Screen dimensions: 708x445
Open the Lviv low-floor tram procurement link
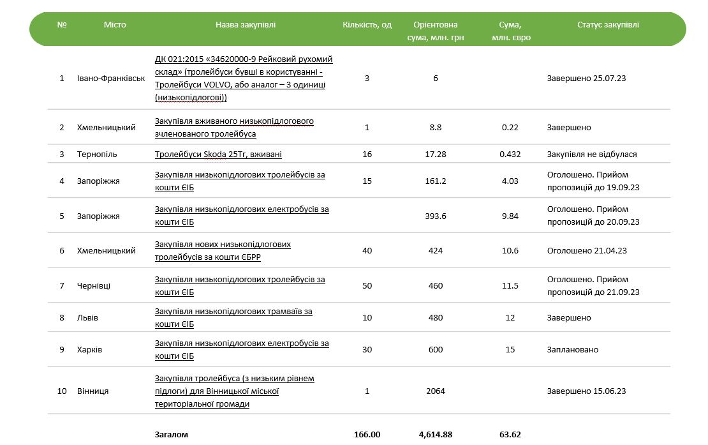[x=233, y=317]
